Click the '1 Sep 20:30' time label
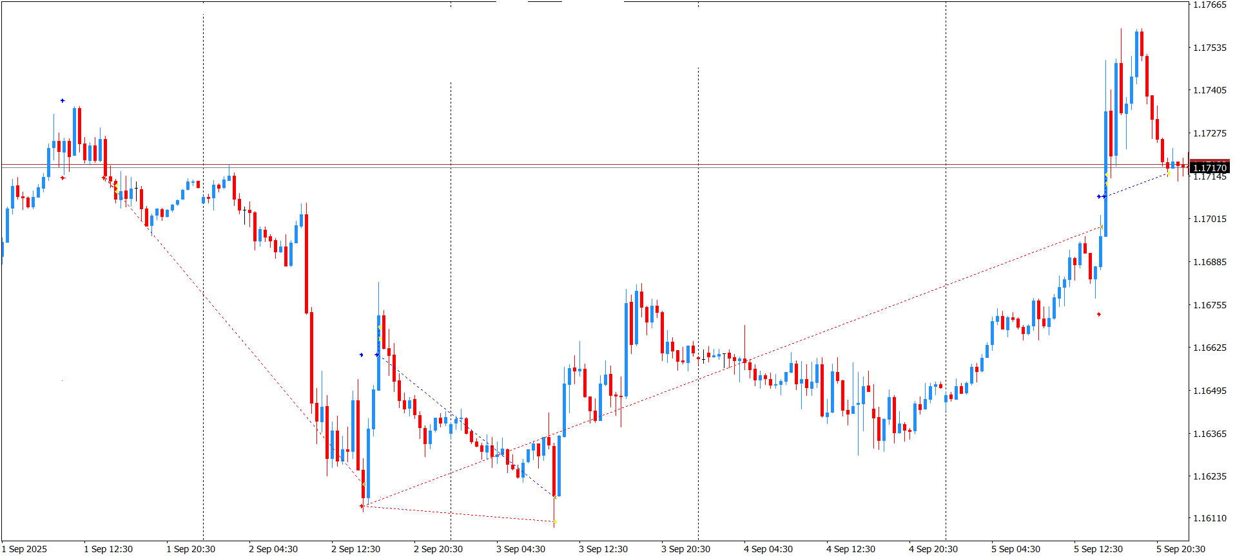This screenshot has width=1235, height=558. pos(191,549)
